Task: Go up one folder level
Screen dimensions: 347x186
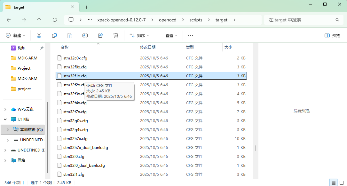Action: coord(39,20)
